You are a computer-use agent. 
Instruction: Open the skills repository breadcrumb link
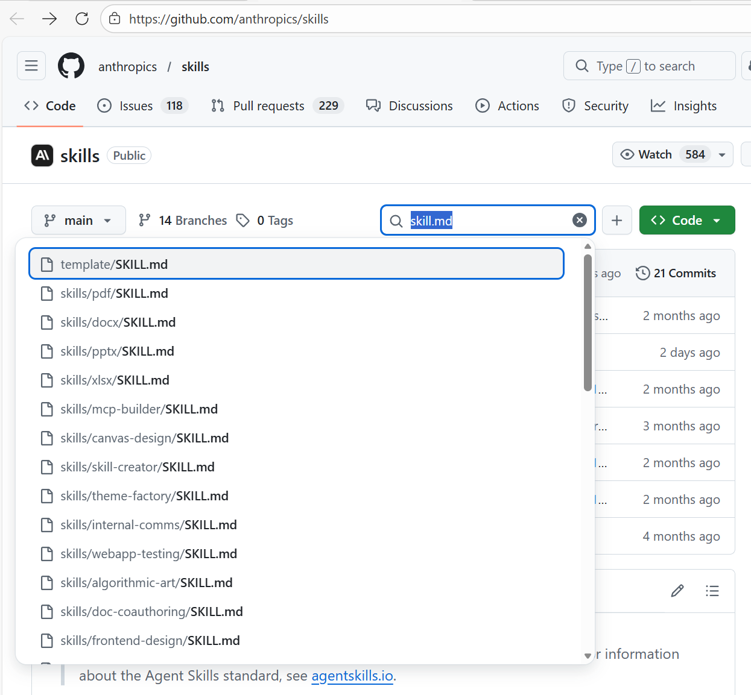(x=195, y=66)
